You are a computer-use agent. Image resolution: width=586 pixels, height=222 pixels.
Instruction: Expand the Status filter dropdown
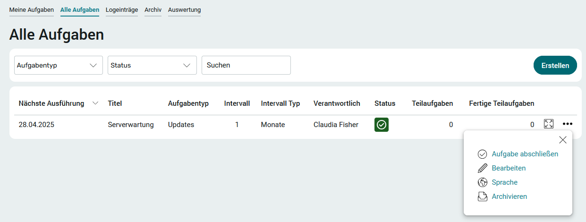(x=152, y=65)
